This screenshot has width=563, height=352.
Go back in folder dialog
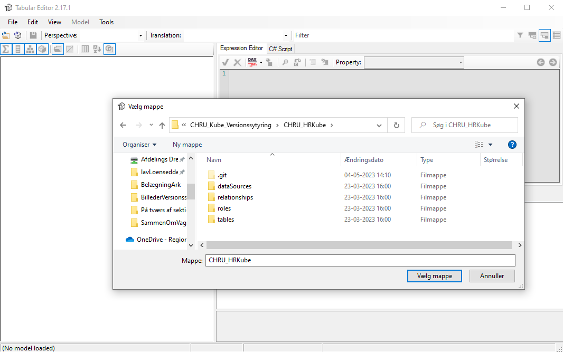coord(123,125)
